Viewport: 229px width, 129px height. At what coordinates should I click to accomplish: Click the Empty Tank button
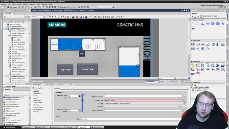[87, 69]
